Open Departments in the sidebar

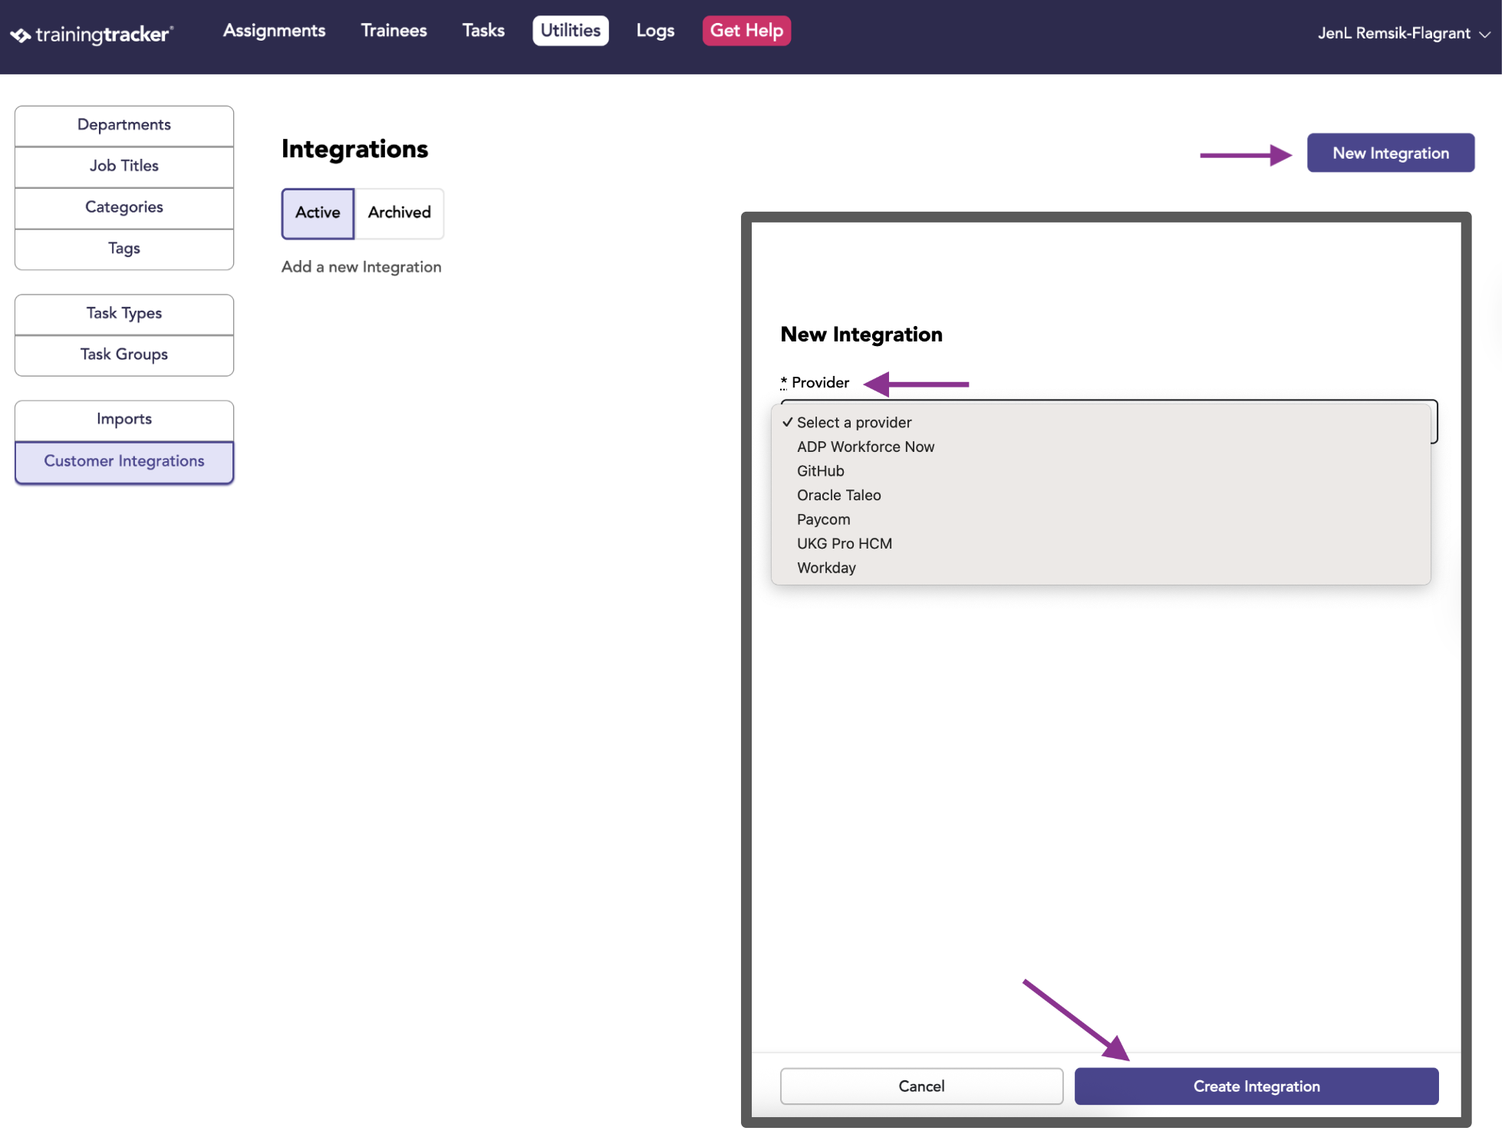[x=124, y=125]
